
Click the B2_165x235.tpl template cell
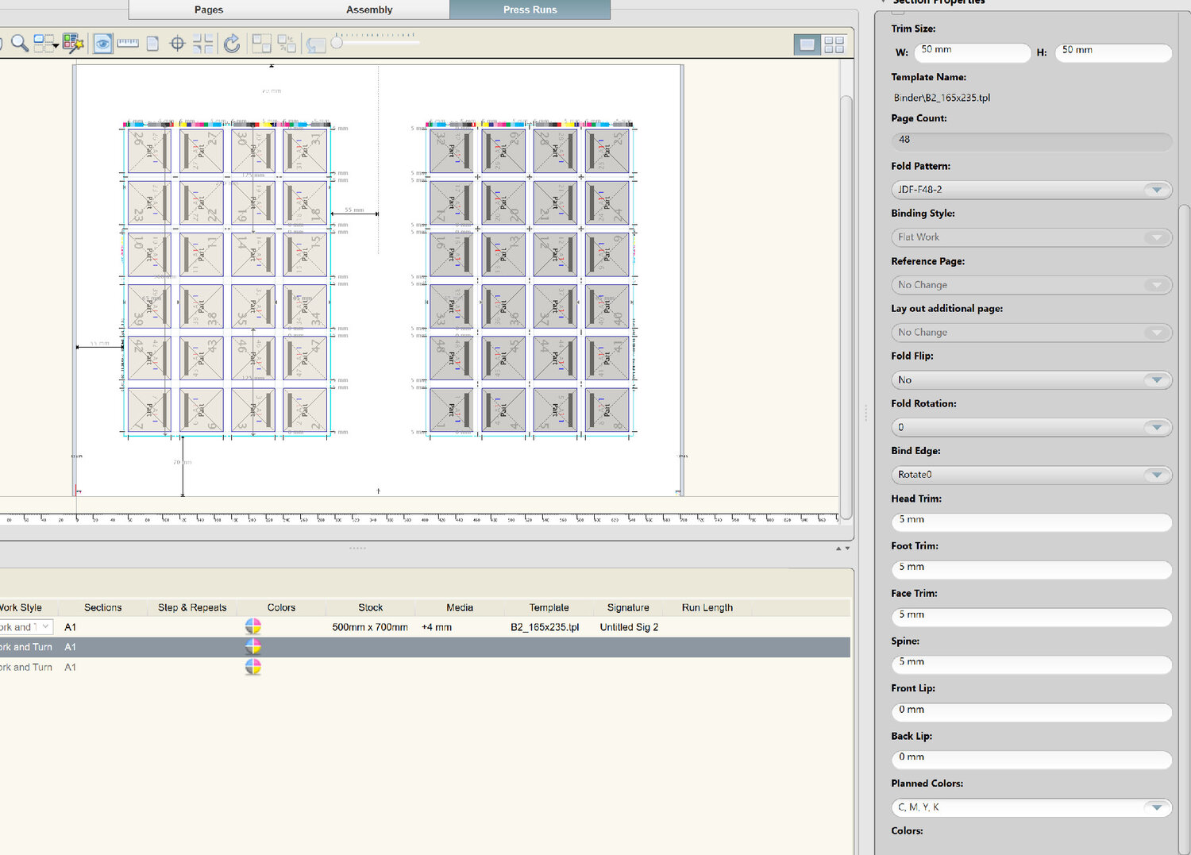[x=545, y=627]
